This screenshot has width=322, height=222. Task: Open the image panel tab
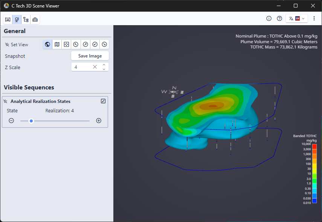pyautogui.click(x=8, y=20)
